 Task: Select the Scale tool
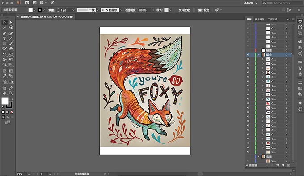[x=11, y=55]
